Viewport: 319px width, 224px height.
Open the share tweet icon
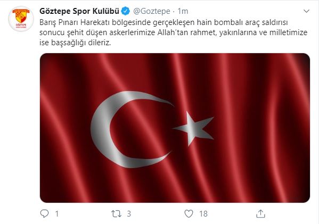click(260, 214)
